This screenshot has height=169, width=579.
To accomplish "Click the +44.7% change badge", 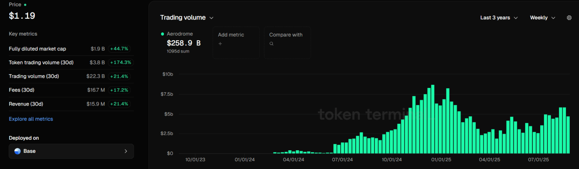I will click(x=119, y=49).
